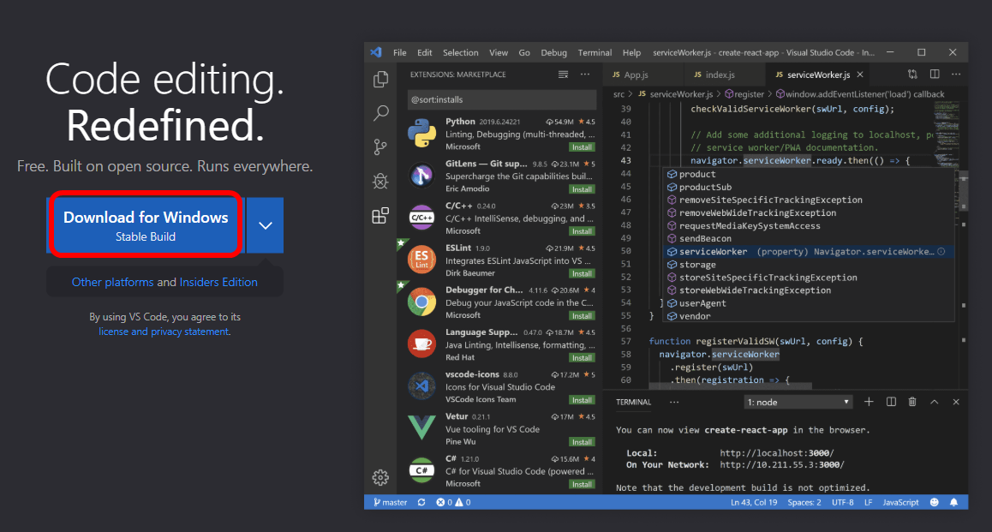Click the kill terminal trash icon
This screenshot has height=532, width=992.
[912, 402]
